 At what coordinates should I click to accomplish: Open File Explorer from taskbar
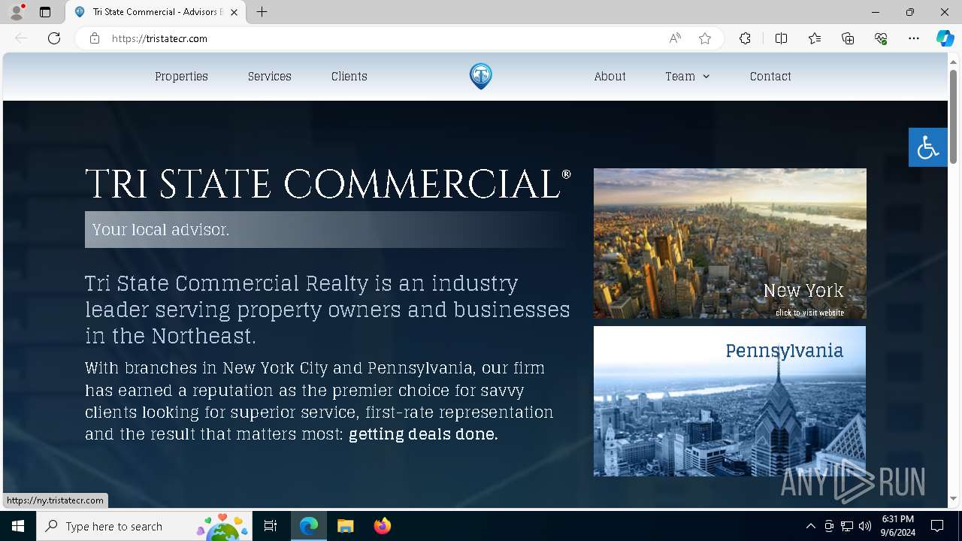tap(346, 526)
